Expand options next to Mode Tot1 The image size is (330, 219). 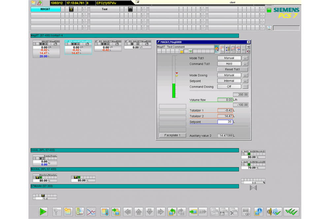click(x=245, y=58)
